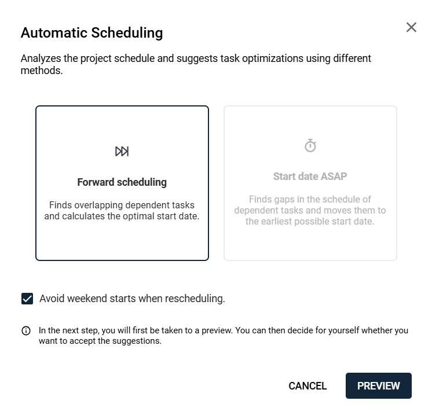Click the word "CANCEL" to dismiss suggestions
Image resolution: width=432 pixels, height=419 pixels.
[307, 386]
